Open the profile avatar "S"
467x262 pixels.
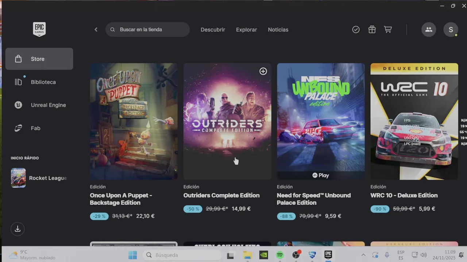coord(451,29)
